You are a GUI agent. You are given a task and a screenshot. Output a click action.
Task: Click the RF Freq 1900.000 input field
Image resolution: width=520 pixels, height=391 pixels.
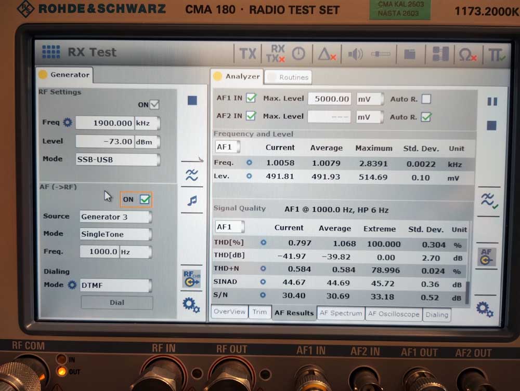pyautogui.click(x=105, y=123)
